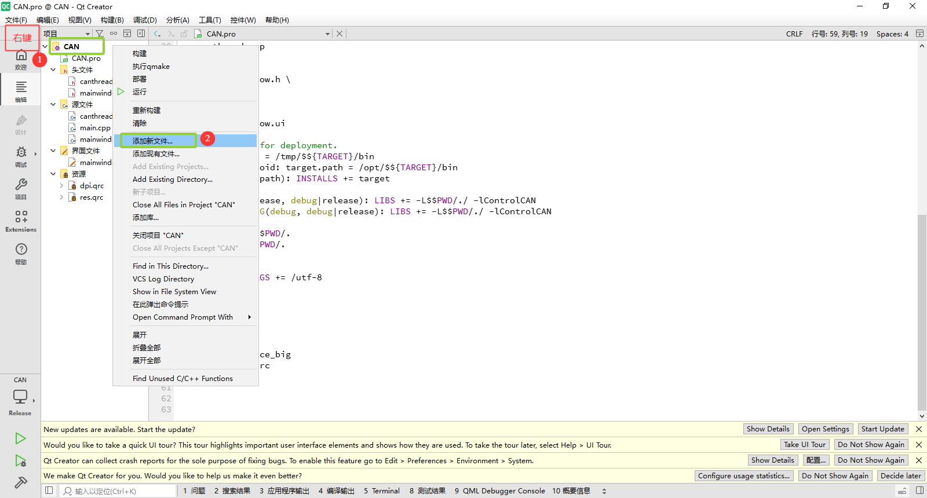Close the project sidebar panel icon
The height and width of the screenshot is (498, 927).
[141, 34]
